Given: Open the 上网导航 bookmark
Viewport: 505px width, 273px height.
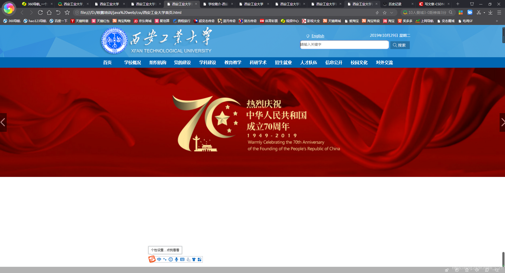Looking at the screenshot, I should point(425,21).
